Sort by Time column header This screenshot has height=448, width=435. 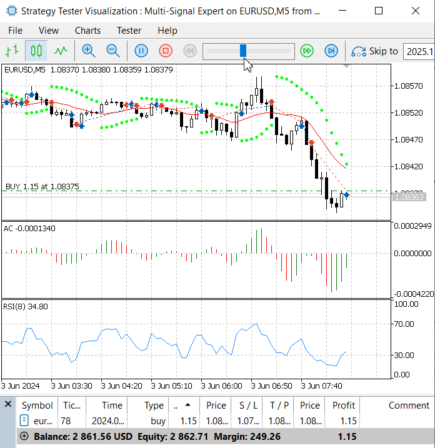107,406
